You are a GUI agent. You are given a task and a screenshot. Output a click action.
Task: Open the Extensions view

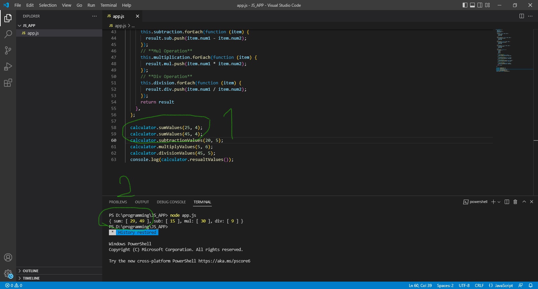point(8,83)
